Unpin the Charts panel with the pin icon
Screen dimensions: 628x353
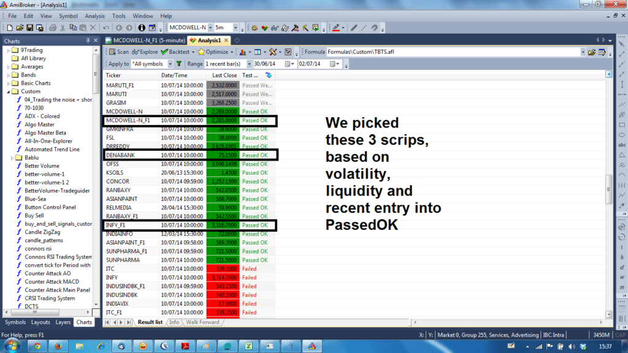(88, 40)
